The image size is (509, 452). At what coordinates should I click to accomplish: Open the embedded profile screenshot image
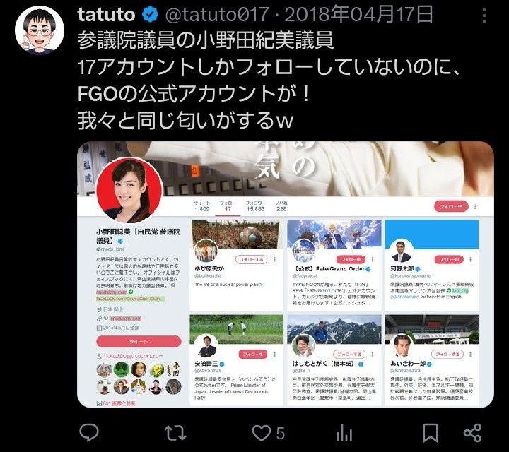(286, 274)
